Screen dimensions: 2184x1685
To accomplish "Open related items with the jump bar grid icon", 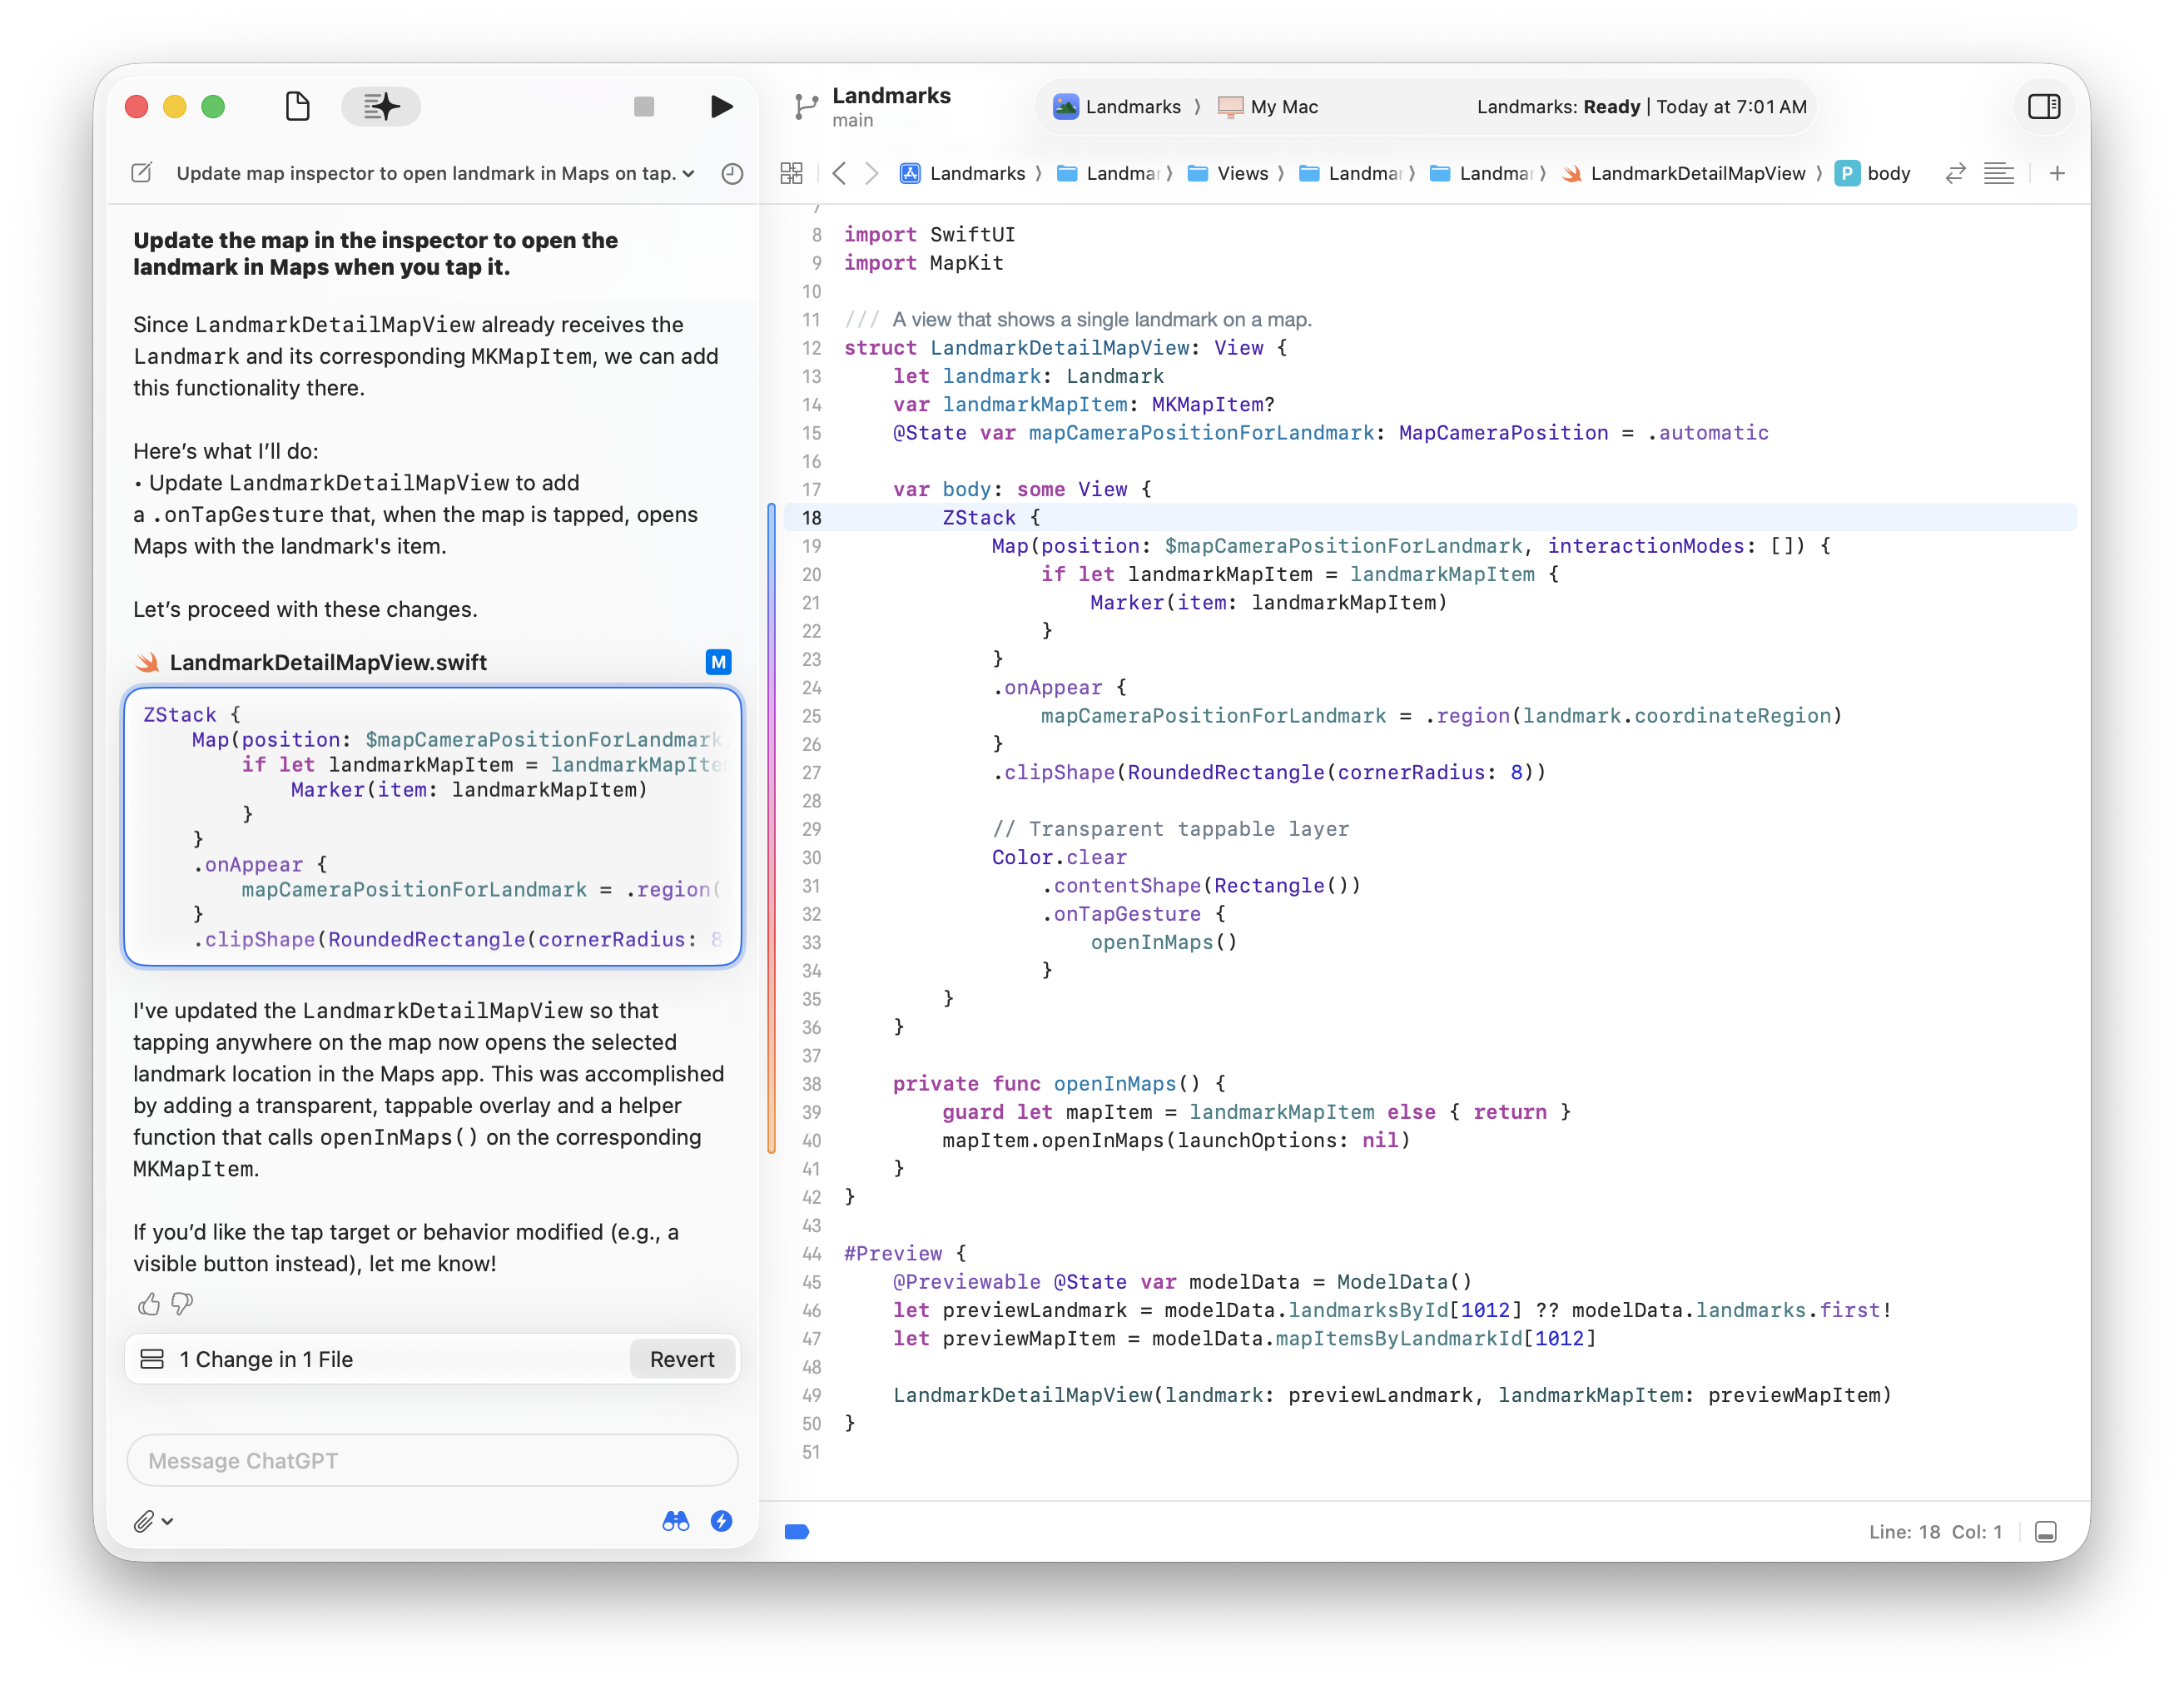I will (x=791, y=173).
